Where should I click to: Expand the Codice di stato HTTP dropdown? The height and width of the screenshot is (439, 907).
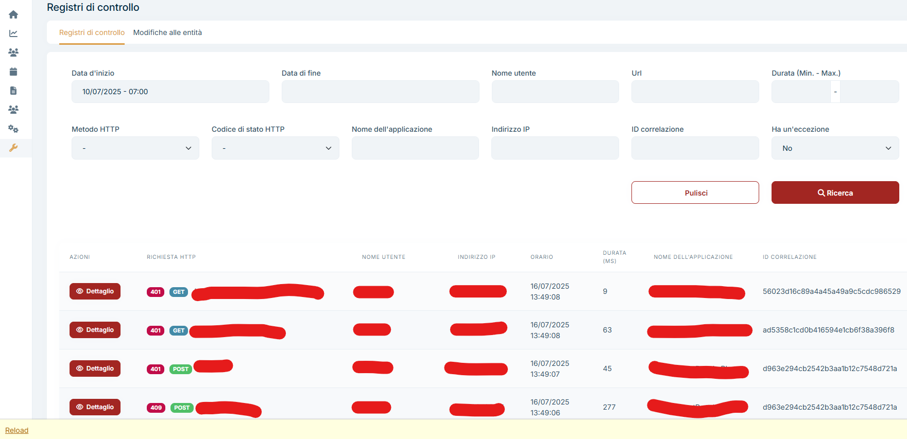pos(275,148)
